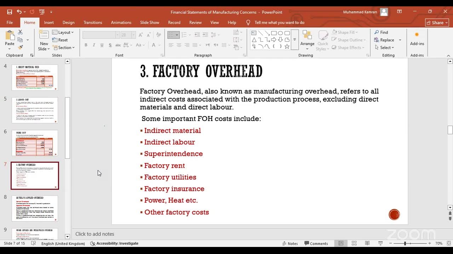Open the Shape Effects dropdown
Screen dimensions: 453x254
point(348,48)
